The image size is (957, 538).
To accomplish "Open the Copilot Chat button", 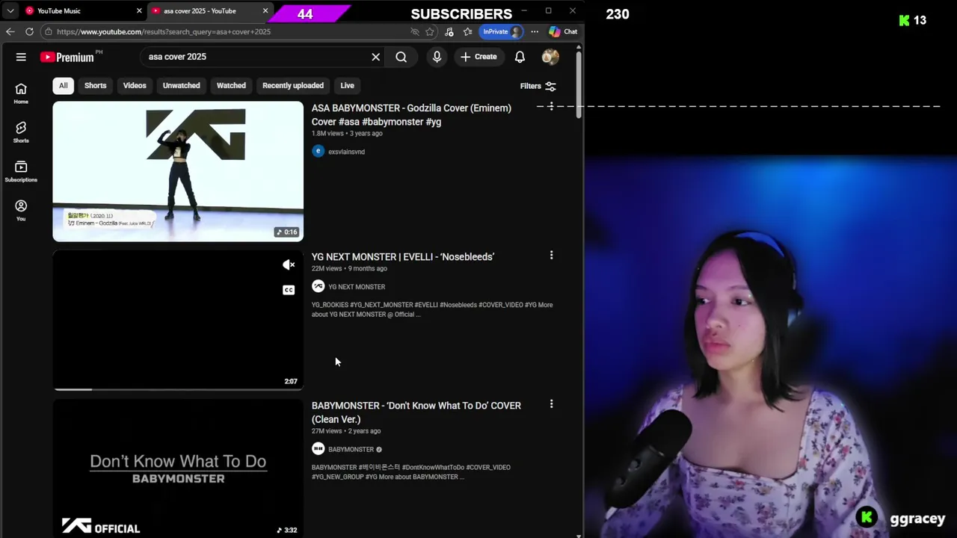I will 563,31.
